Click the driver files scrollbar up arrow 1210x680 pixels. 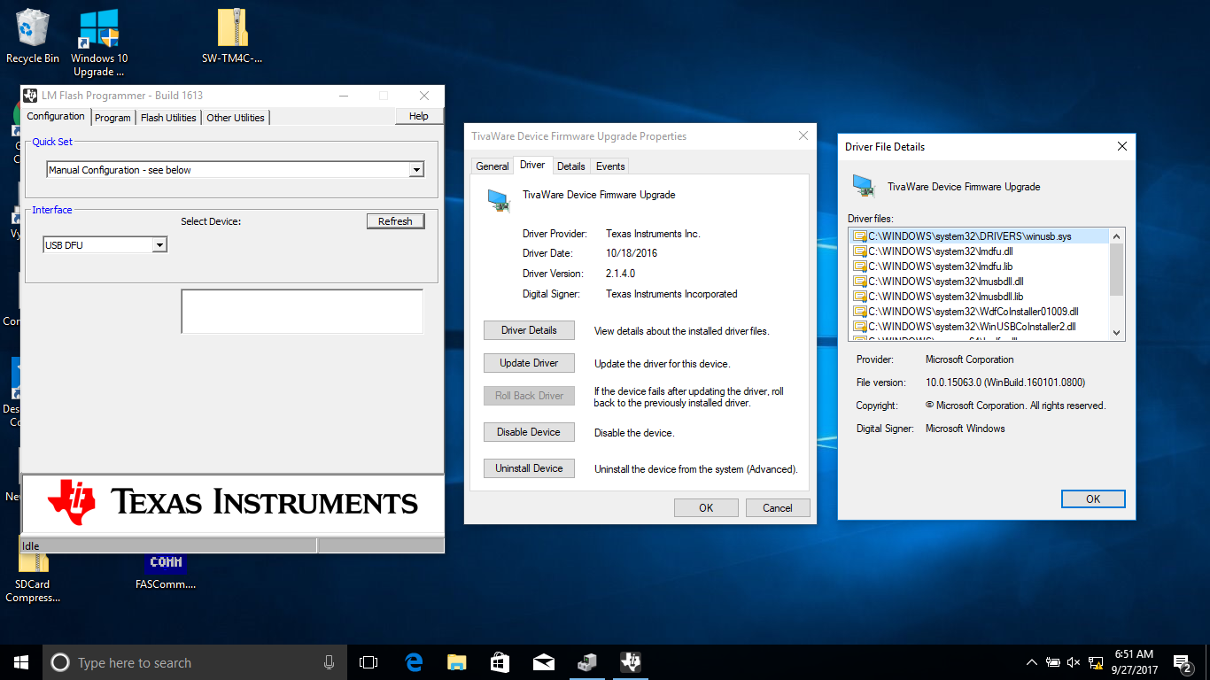click(1117, 236)
